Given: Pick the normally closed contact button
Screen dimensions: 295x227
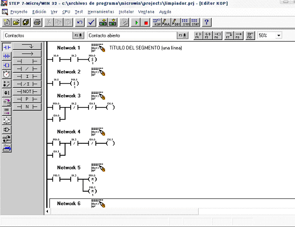Looking at the screenshot, I should click(x=27, y=69).
